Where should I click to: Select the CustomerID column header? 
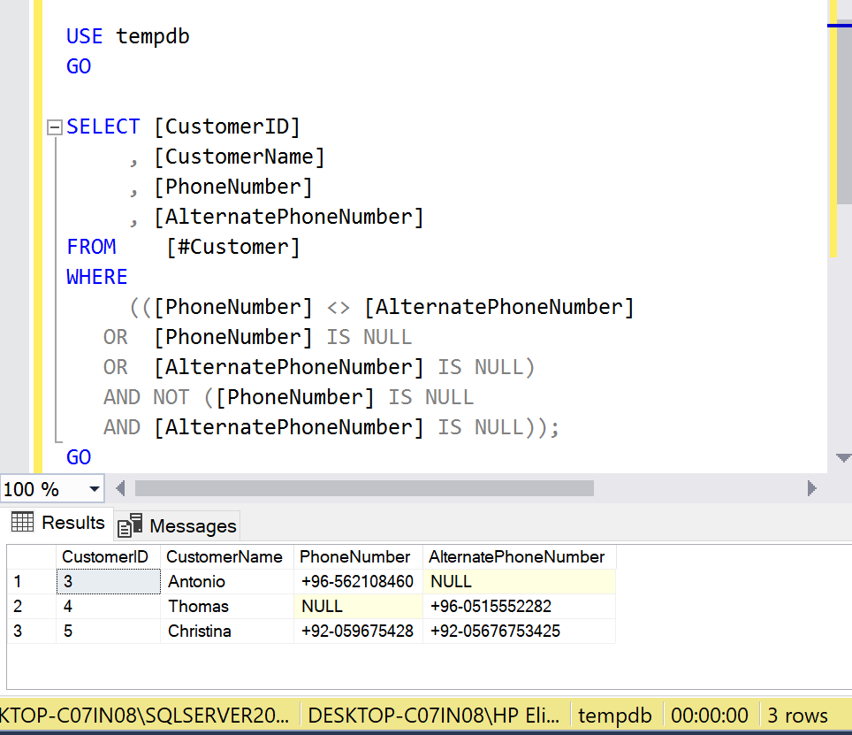[x=104, y=556]
